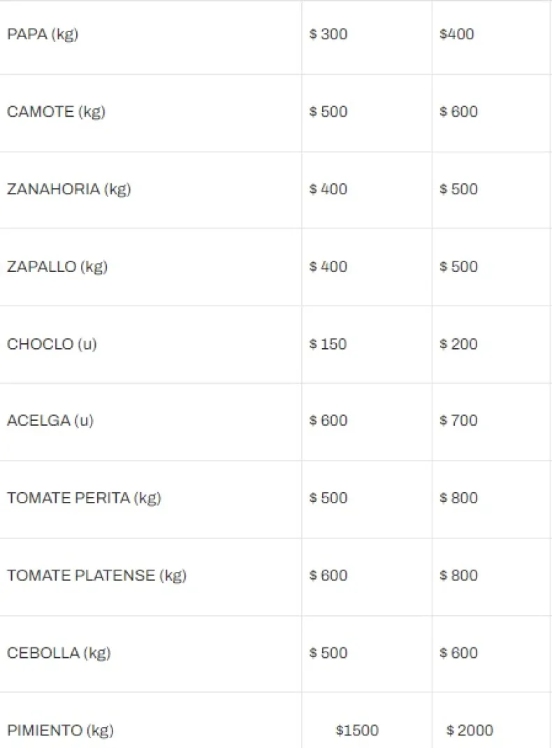
Task: Click the $800 price in TOMATE PERITA row
Action: tap(459, 498)
